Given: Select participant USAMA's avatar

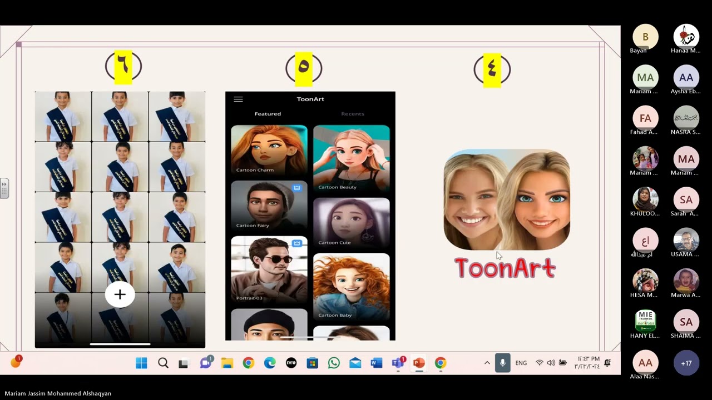Looking at the screenshot, I should pyautogui.click(x=686, y=241).
